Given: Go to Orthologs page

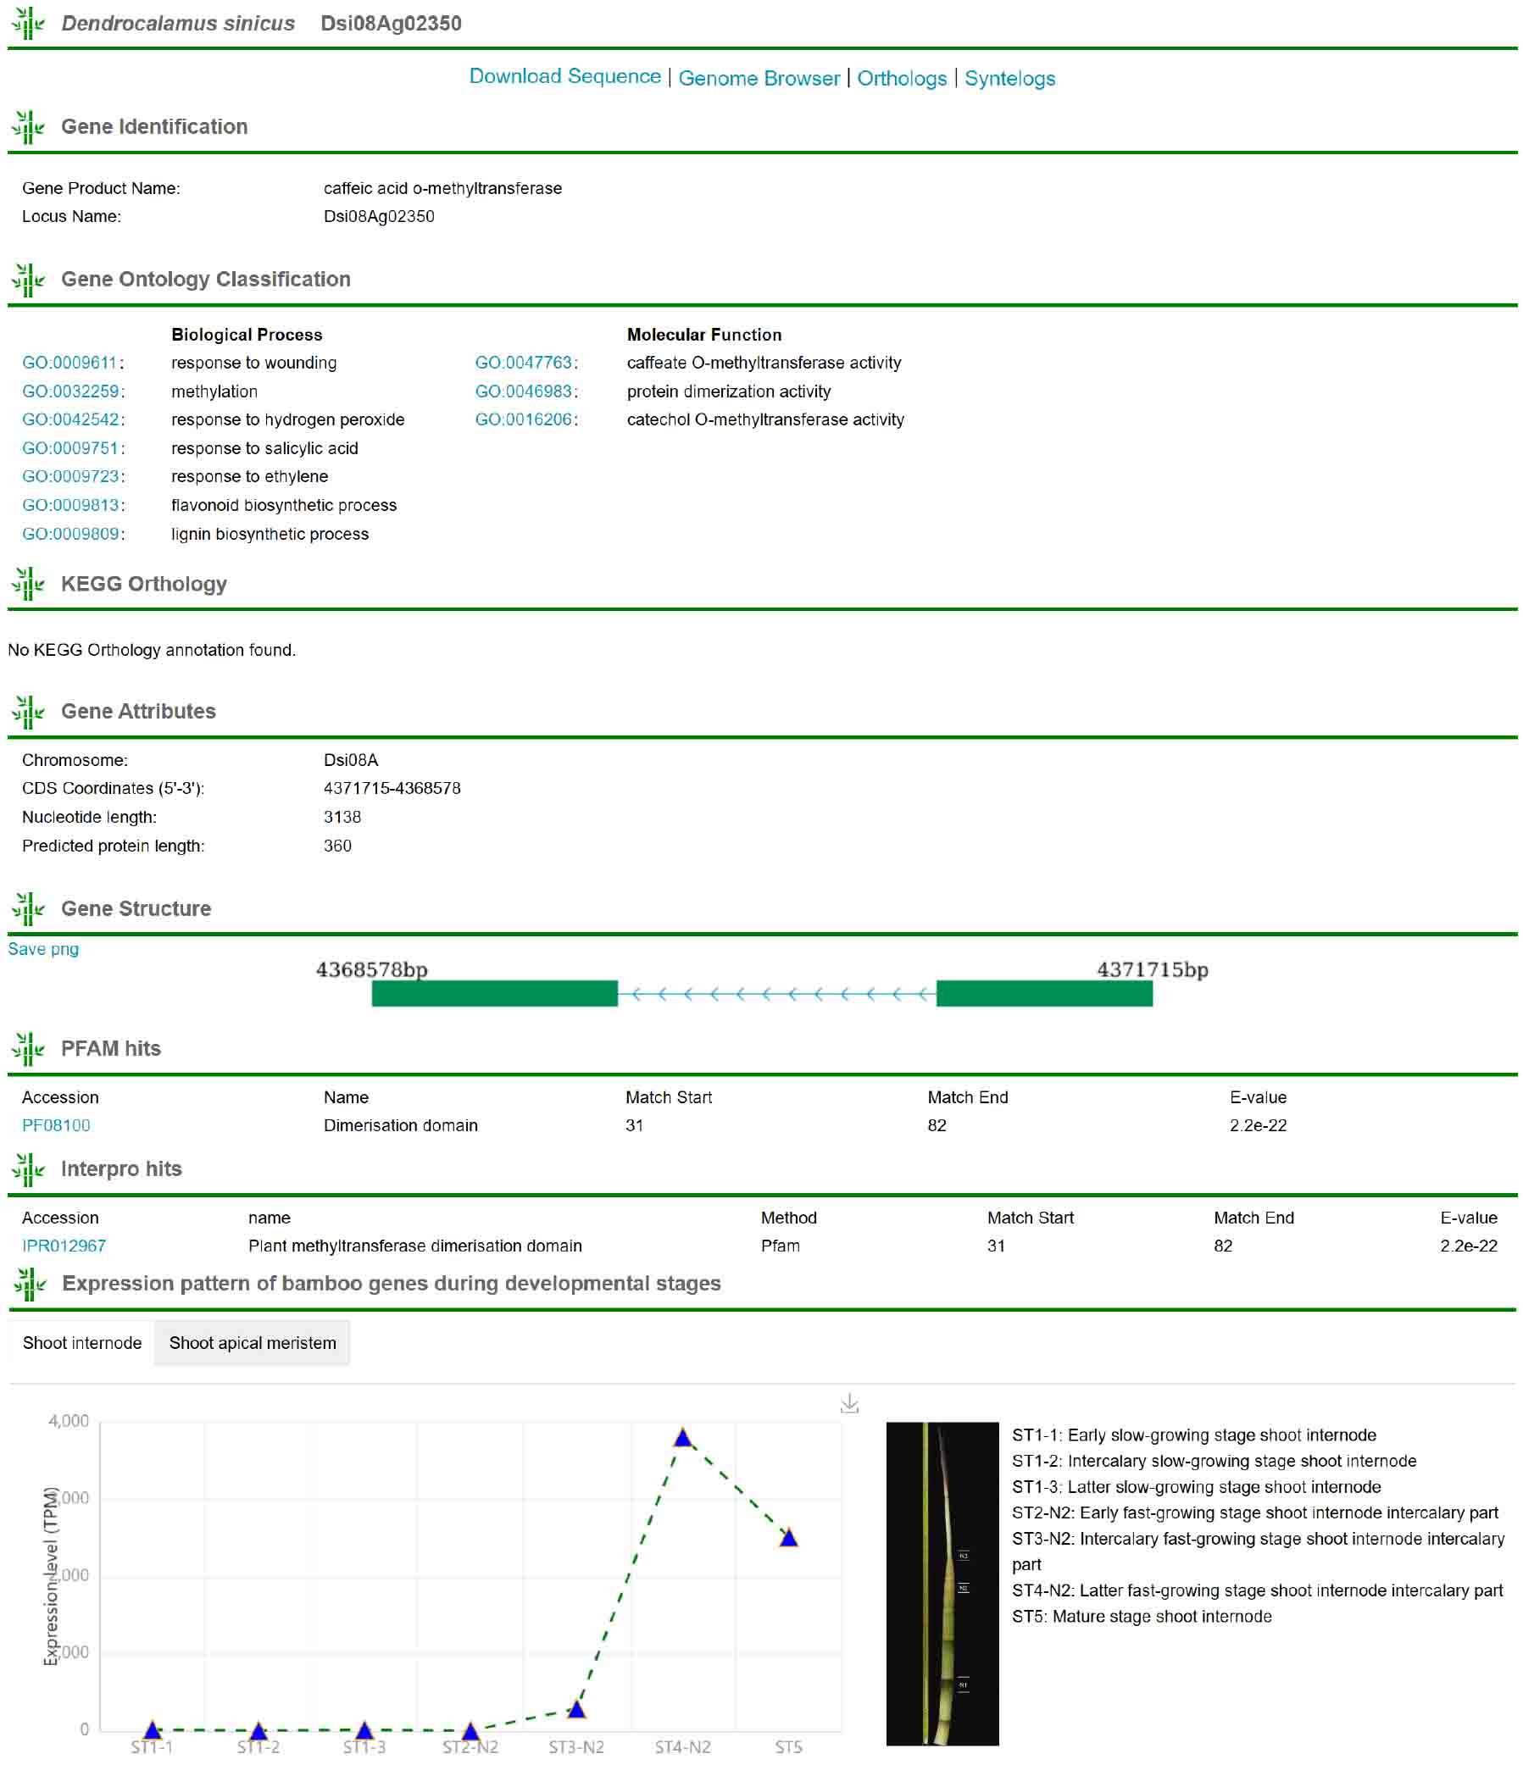Looking at the screenshot, I should [x=901, y=78].
